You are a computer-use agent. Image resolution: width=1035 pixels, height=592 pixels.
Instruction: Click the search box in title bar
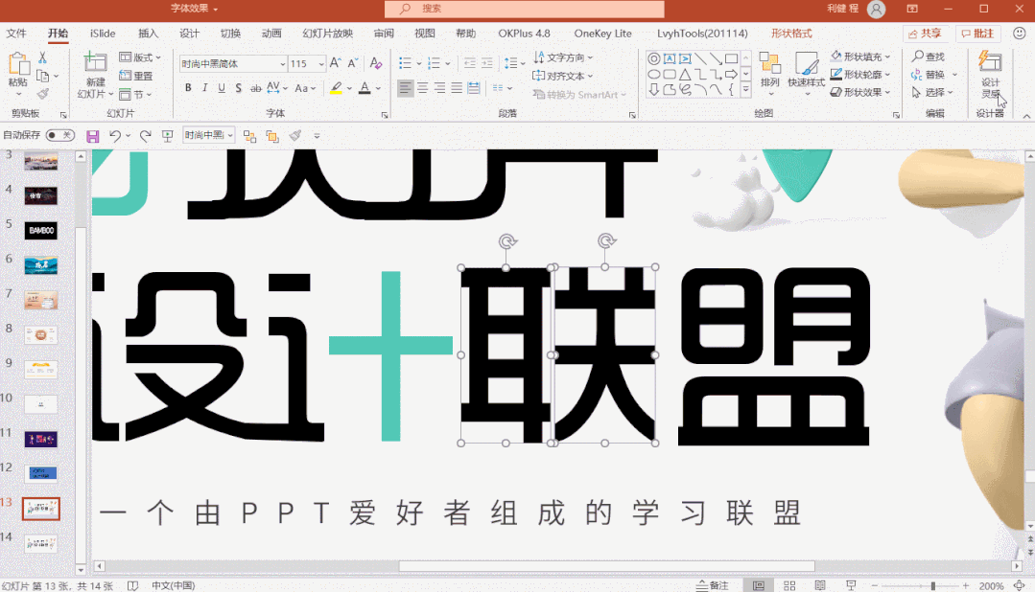[x=524, y=9]
